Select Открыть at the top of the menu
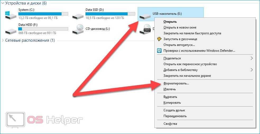This screenshot has height=134, width=260. click(x=170, y=22)
